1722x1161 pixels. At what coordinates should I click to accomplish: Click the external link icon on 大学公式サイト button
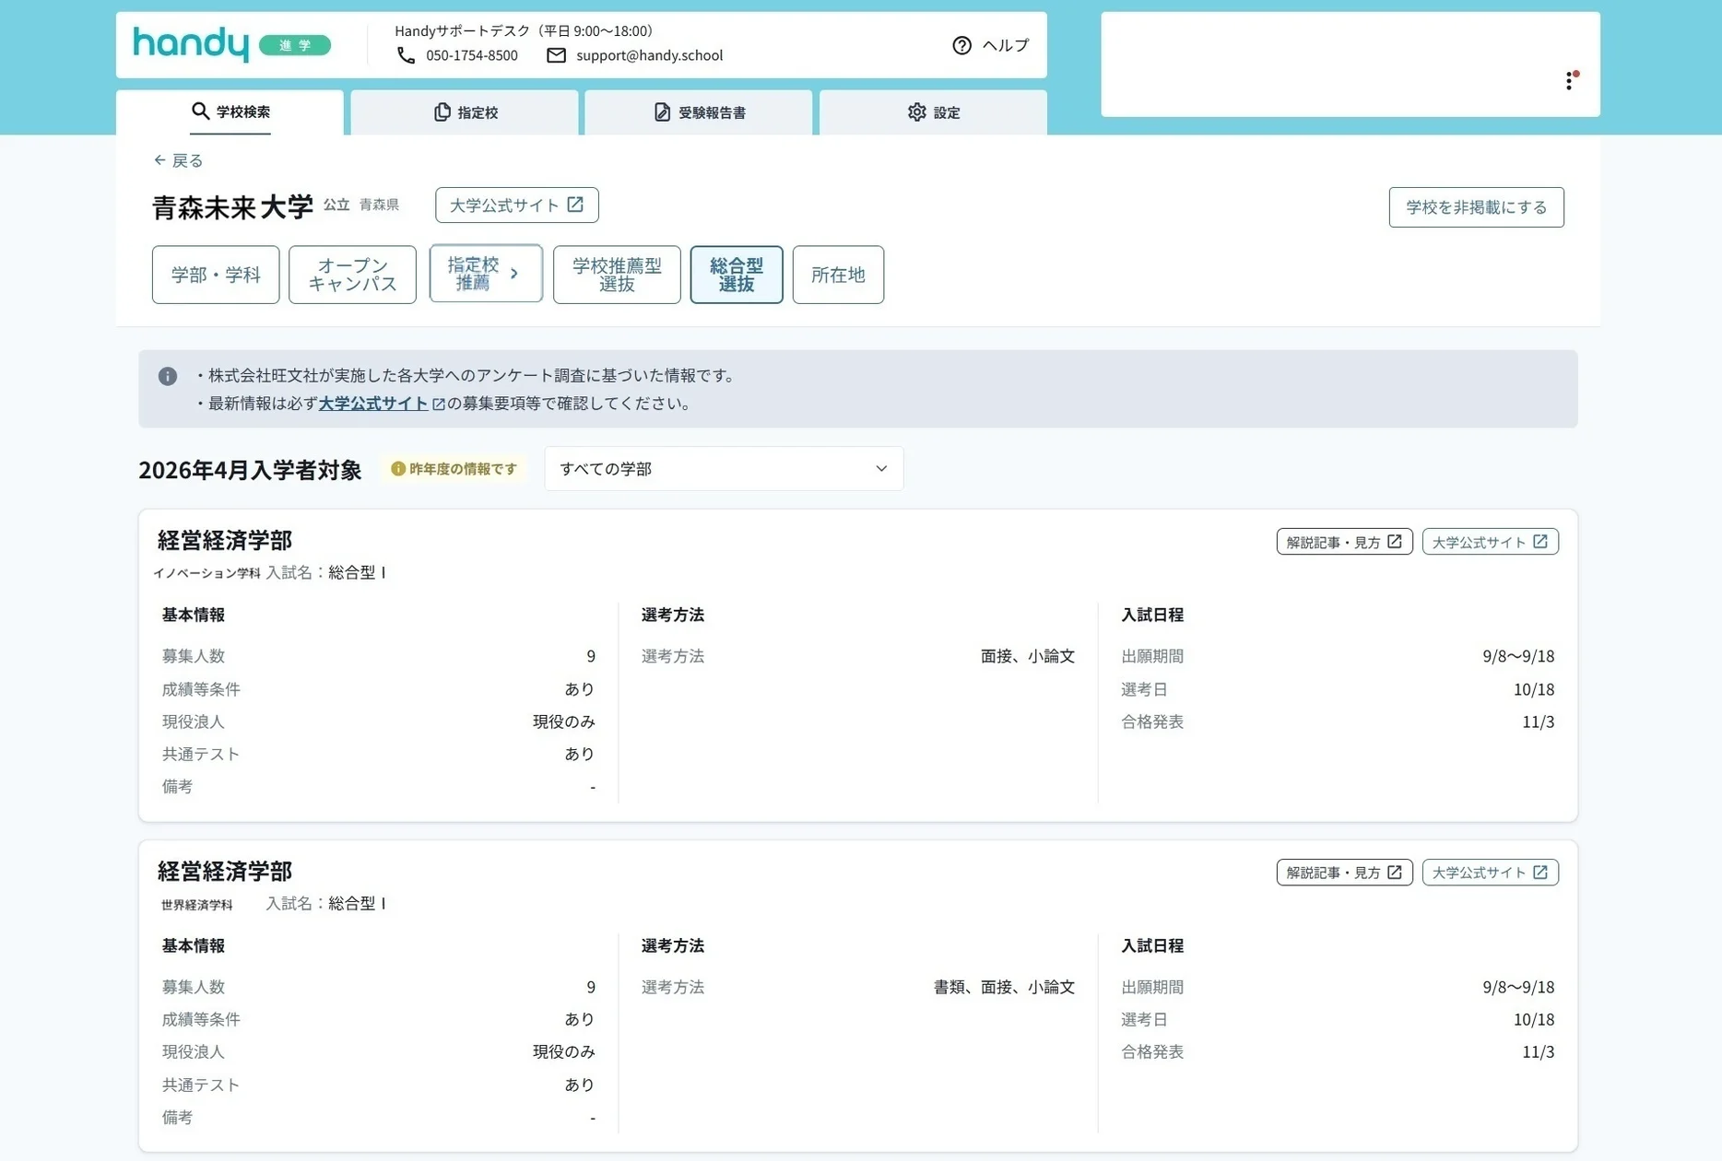coord(575,205)
